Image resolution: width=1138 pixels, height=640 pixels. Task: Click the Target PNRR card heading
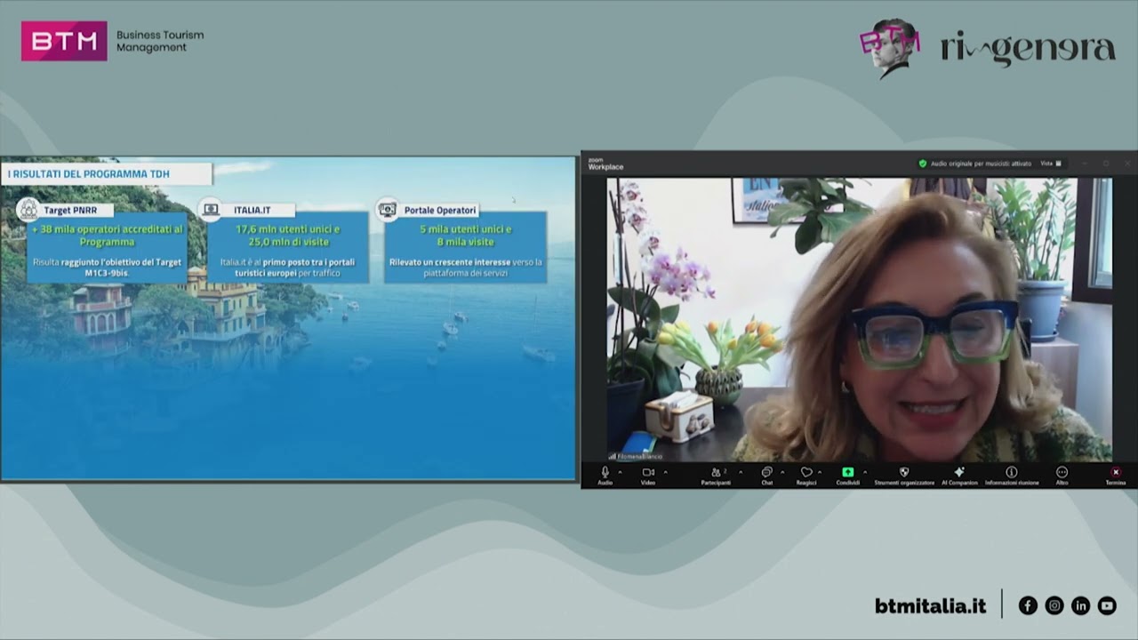pos(70,210)
